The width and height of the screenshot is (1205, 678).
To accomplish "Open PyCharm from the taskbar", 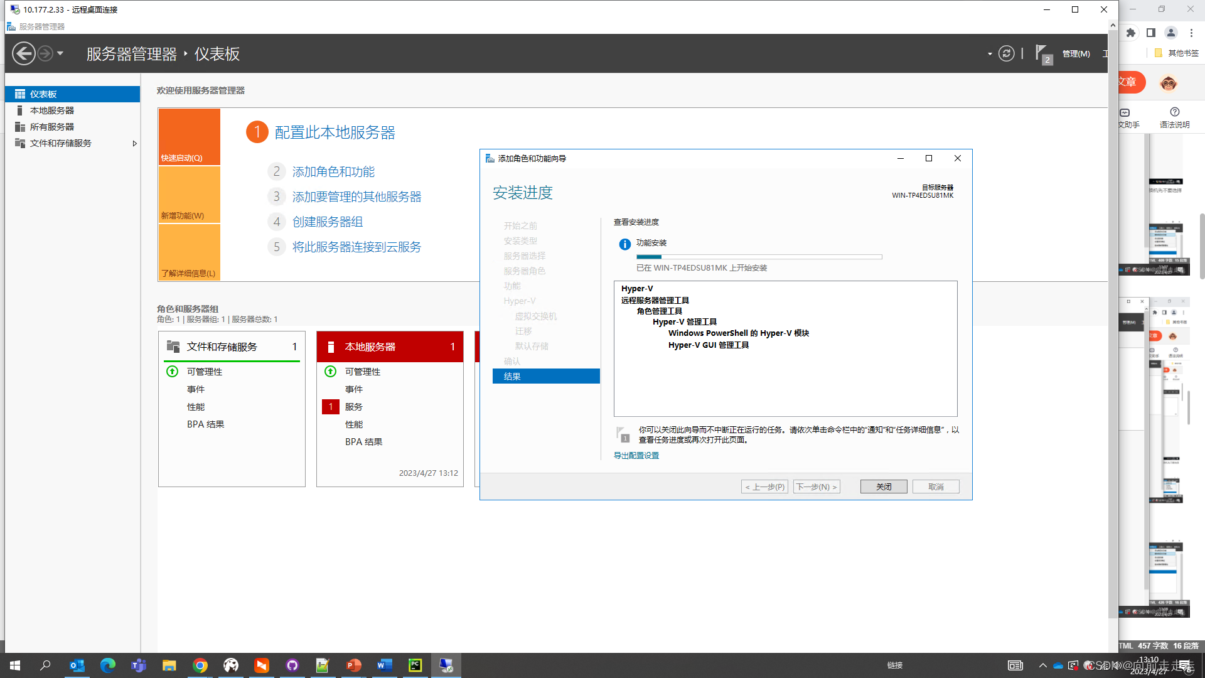I will [x=415, y=665].
